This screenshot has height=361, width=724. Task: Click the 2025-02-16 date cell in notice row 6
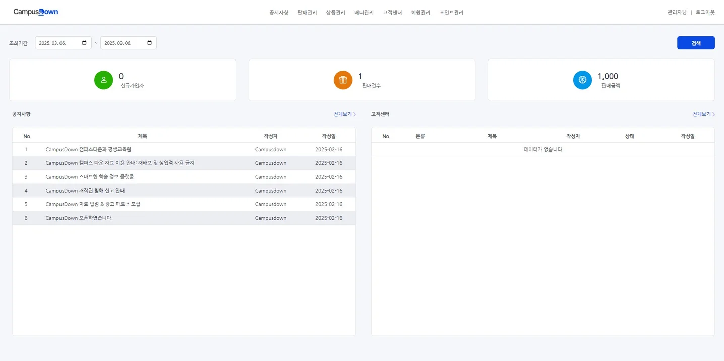329,218
